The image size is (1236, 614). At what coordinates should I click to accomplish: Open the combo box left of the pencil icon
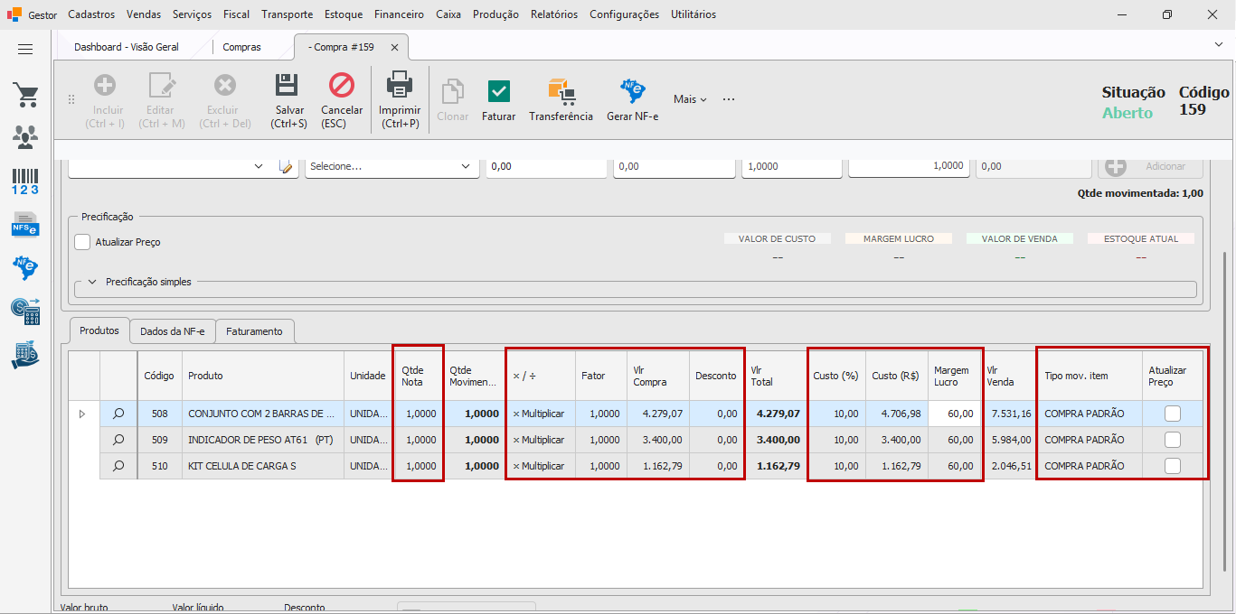click(170, 166)
